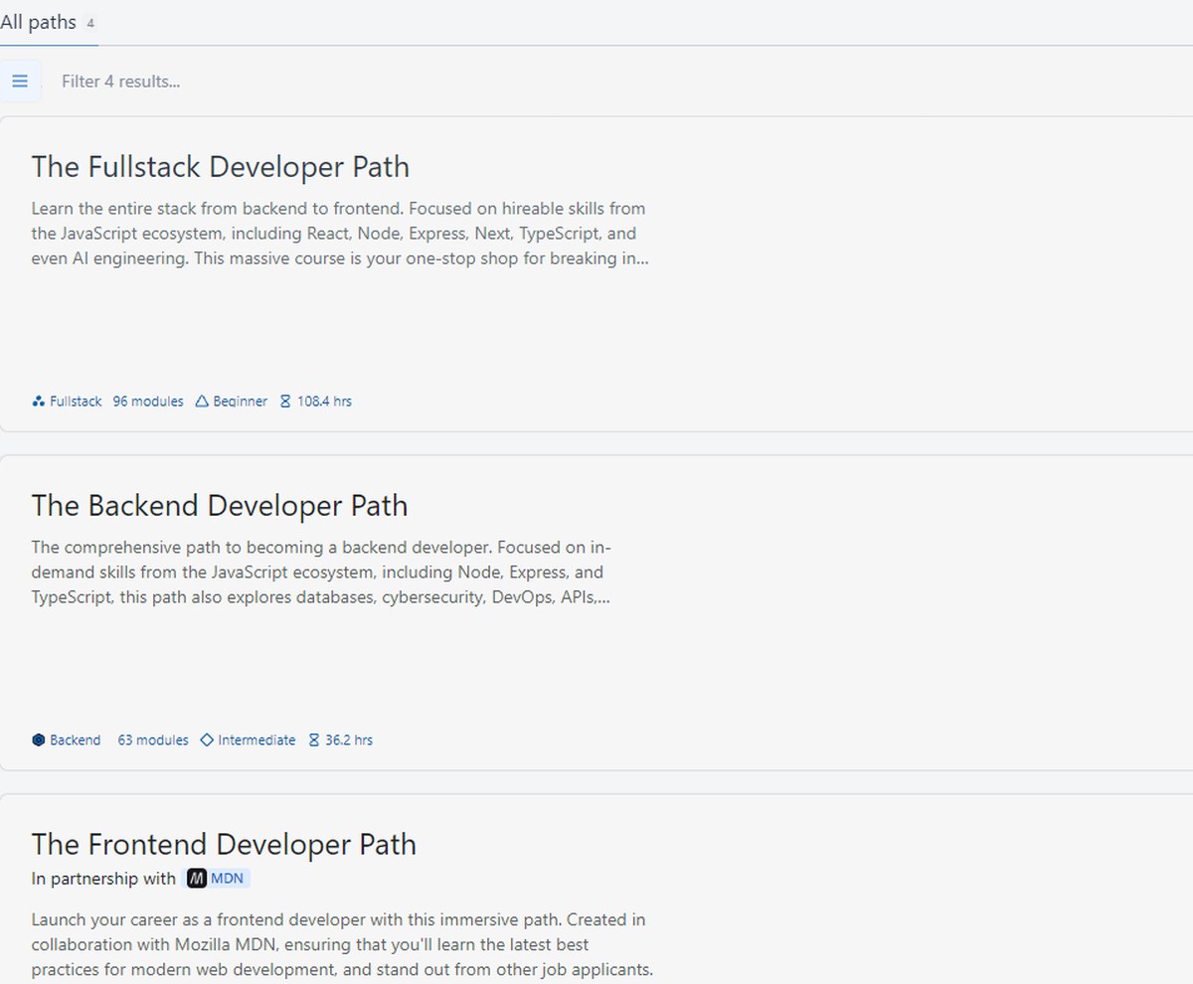Click the 'Beginner' level label
The height and width of the screenshot is (984, 1193).
240,402
